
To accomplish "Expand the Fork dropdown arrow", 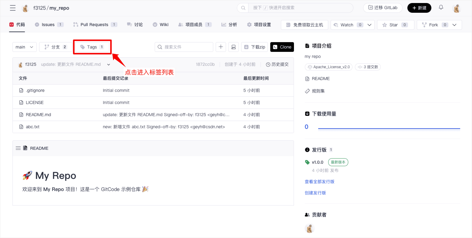I will coord(454,25).
